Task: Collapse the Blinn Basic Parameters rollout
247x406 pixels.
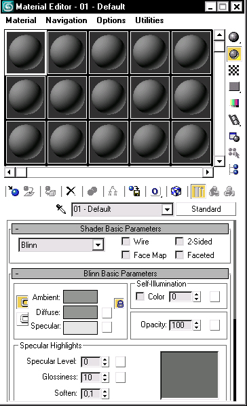Action: coord(120,274)
